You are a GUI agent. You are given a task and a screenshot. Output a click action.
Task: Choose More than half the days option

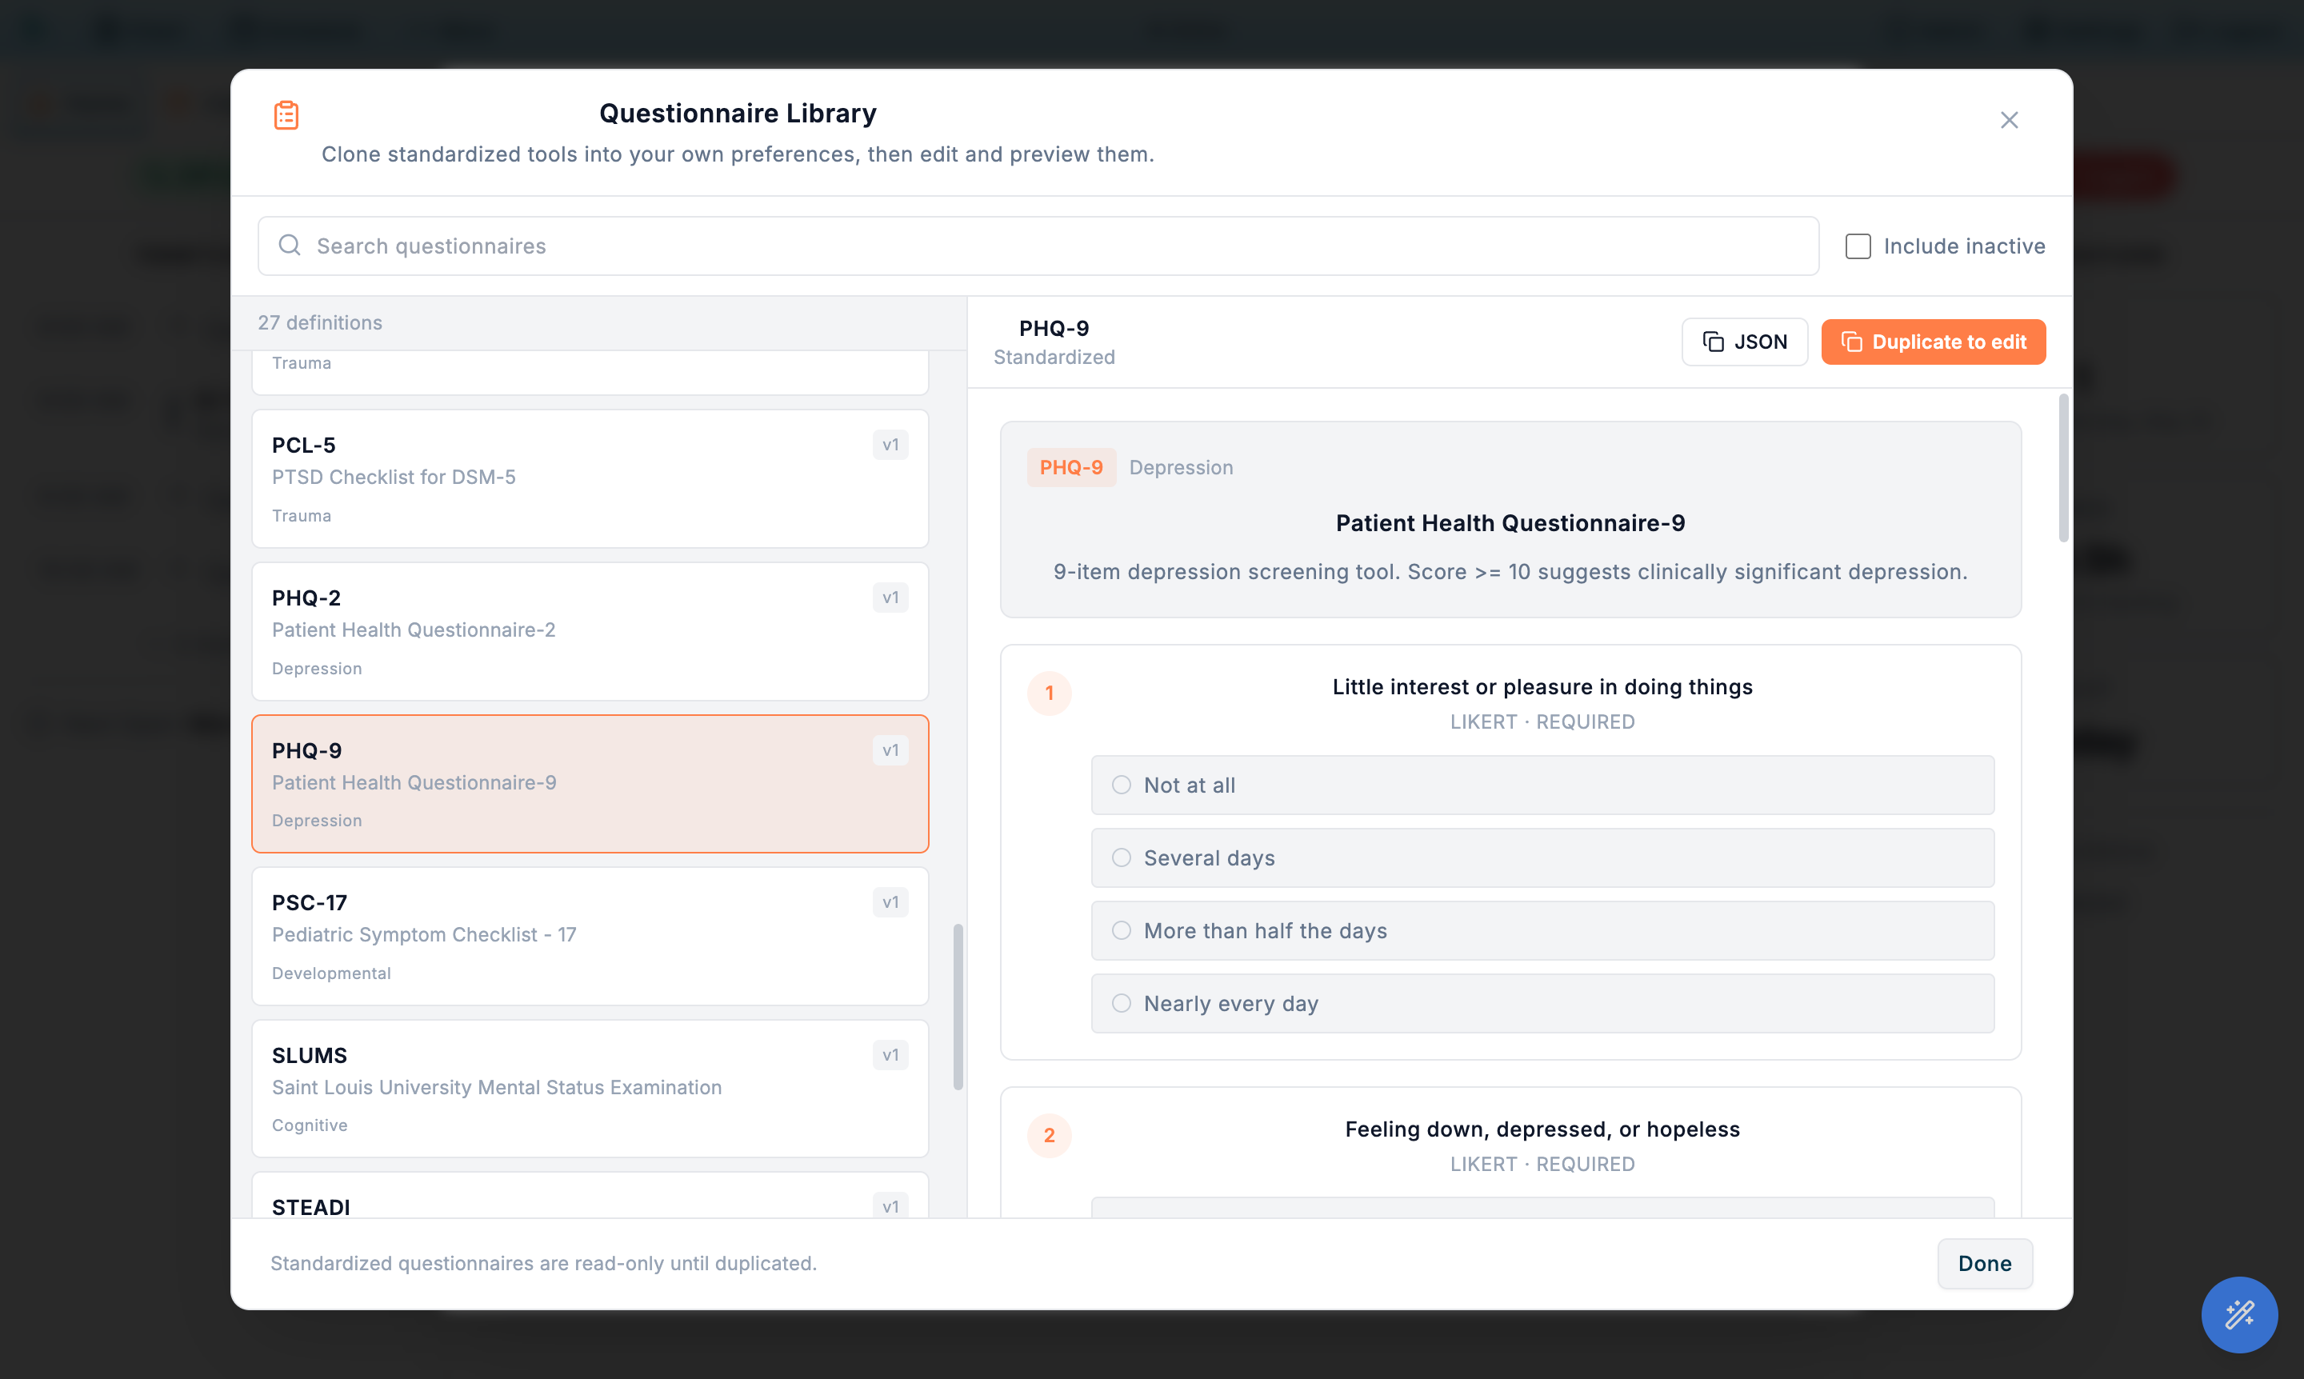pyautogui.click(x=1542, y=930)
